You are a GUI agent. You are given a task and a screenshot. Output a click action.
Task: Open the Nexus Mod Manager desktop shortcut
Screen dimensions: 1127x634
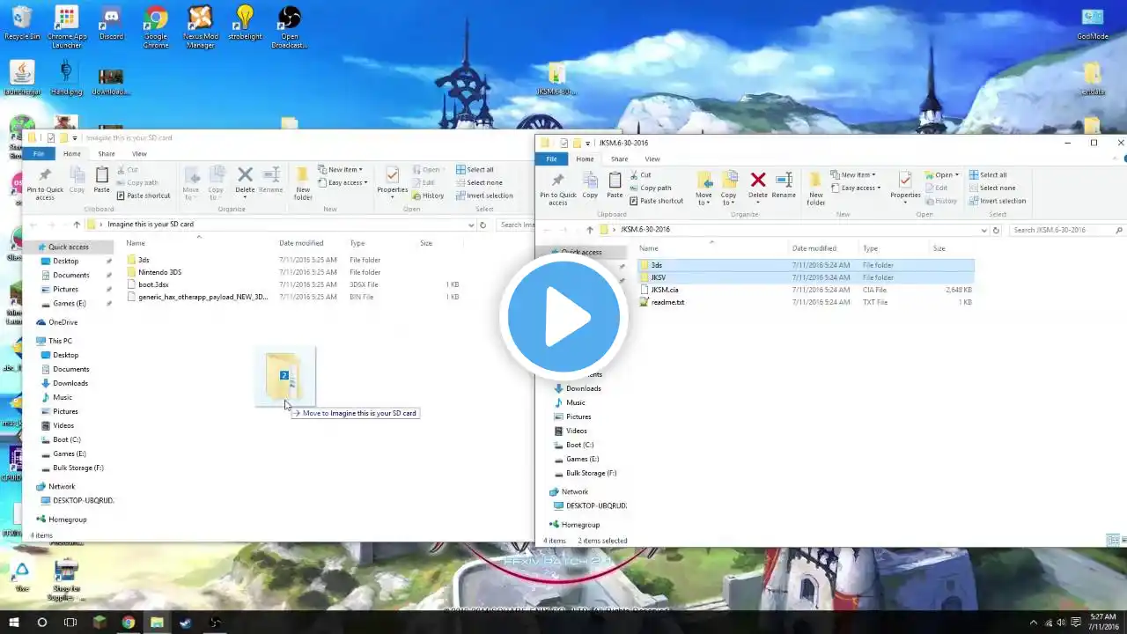tap(200, 26)
